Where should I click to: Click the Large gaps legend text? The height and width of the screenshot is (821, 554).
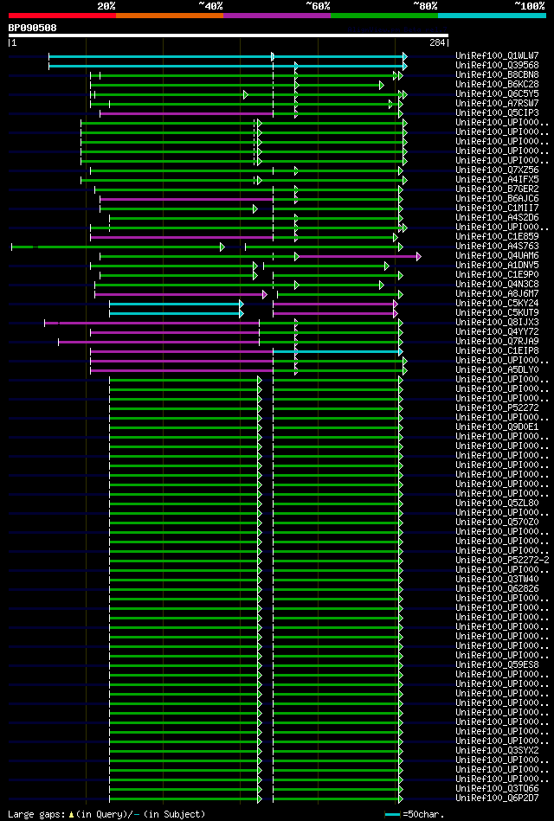tap(107, 815)
